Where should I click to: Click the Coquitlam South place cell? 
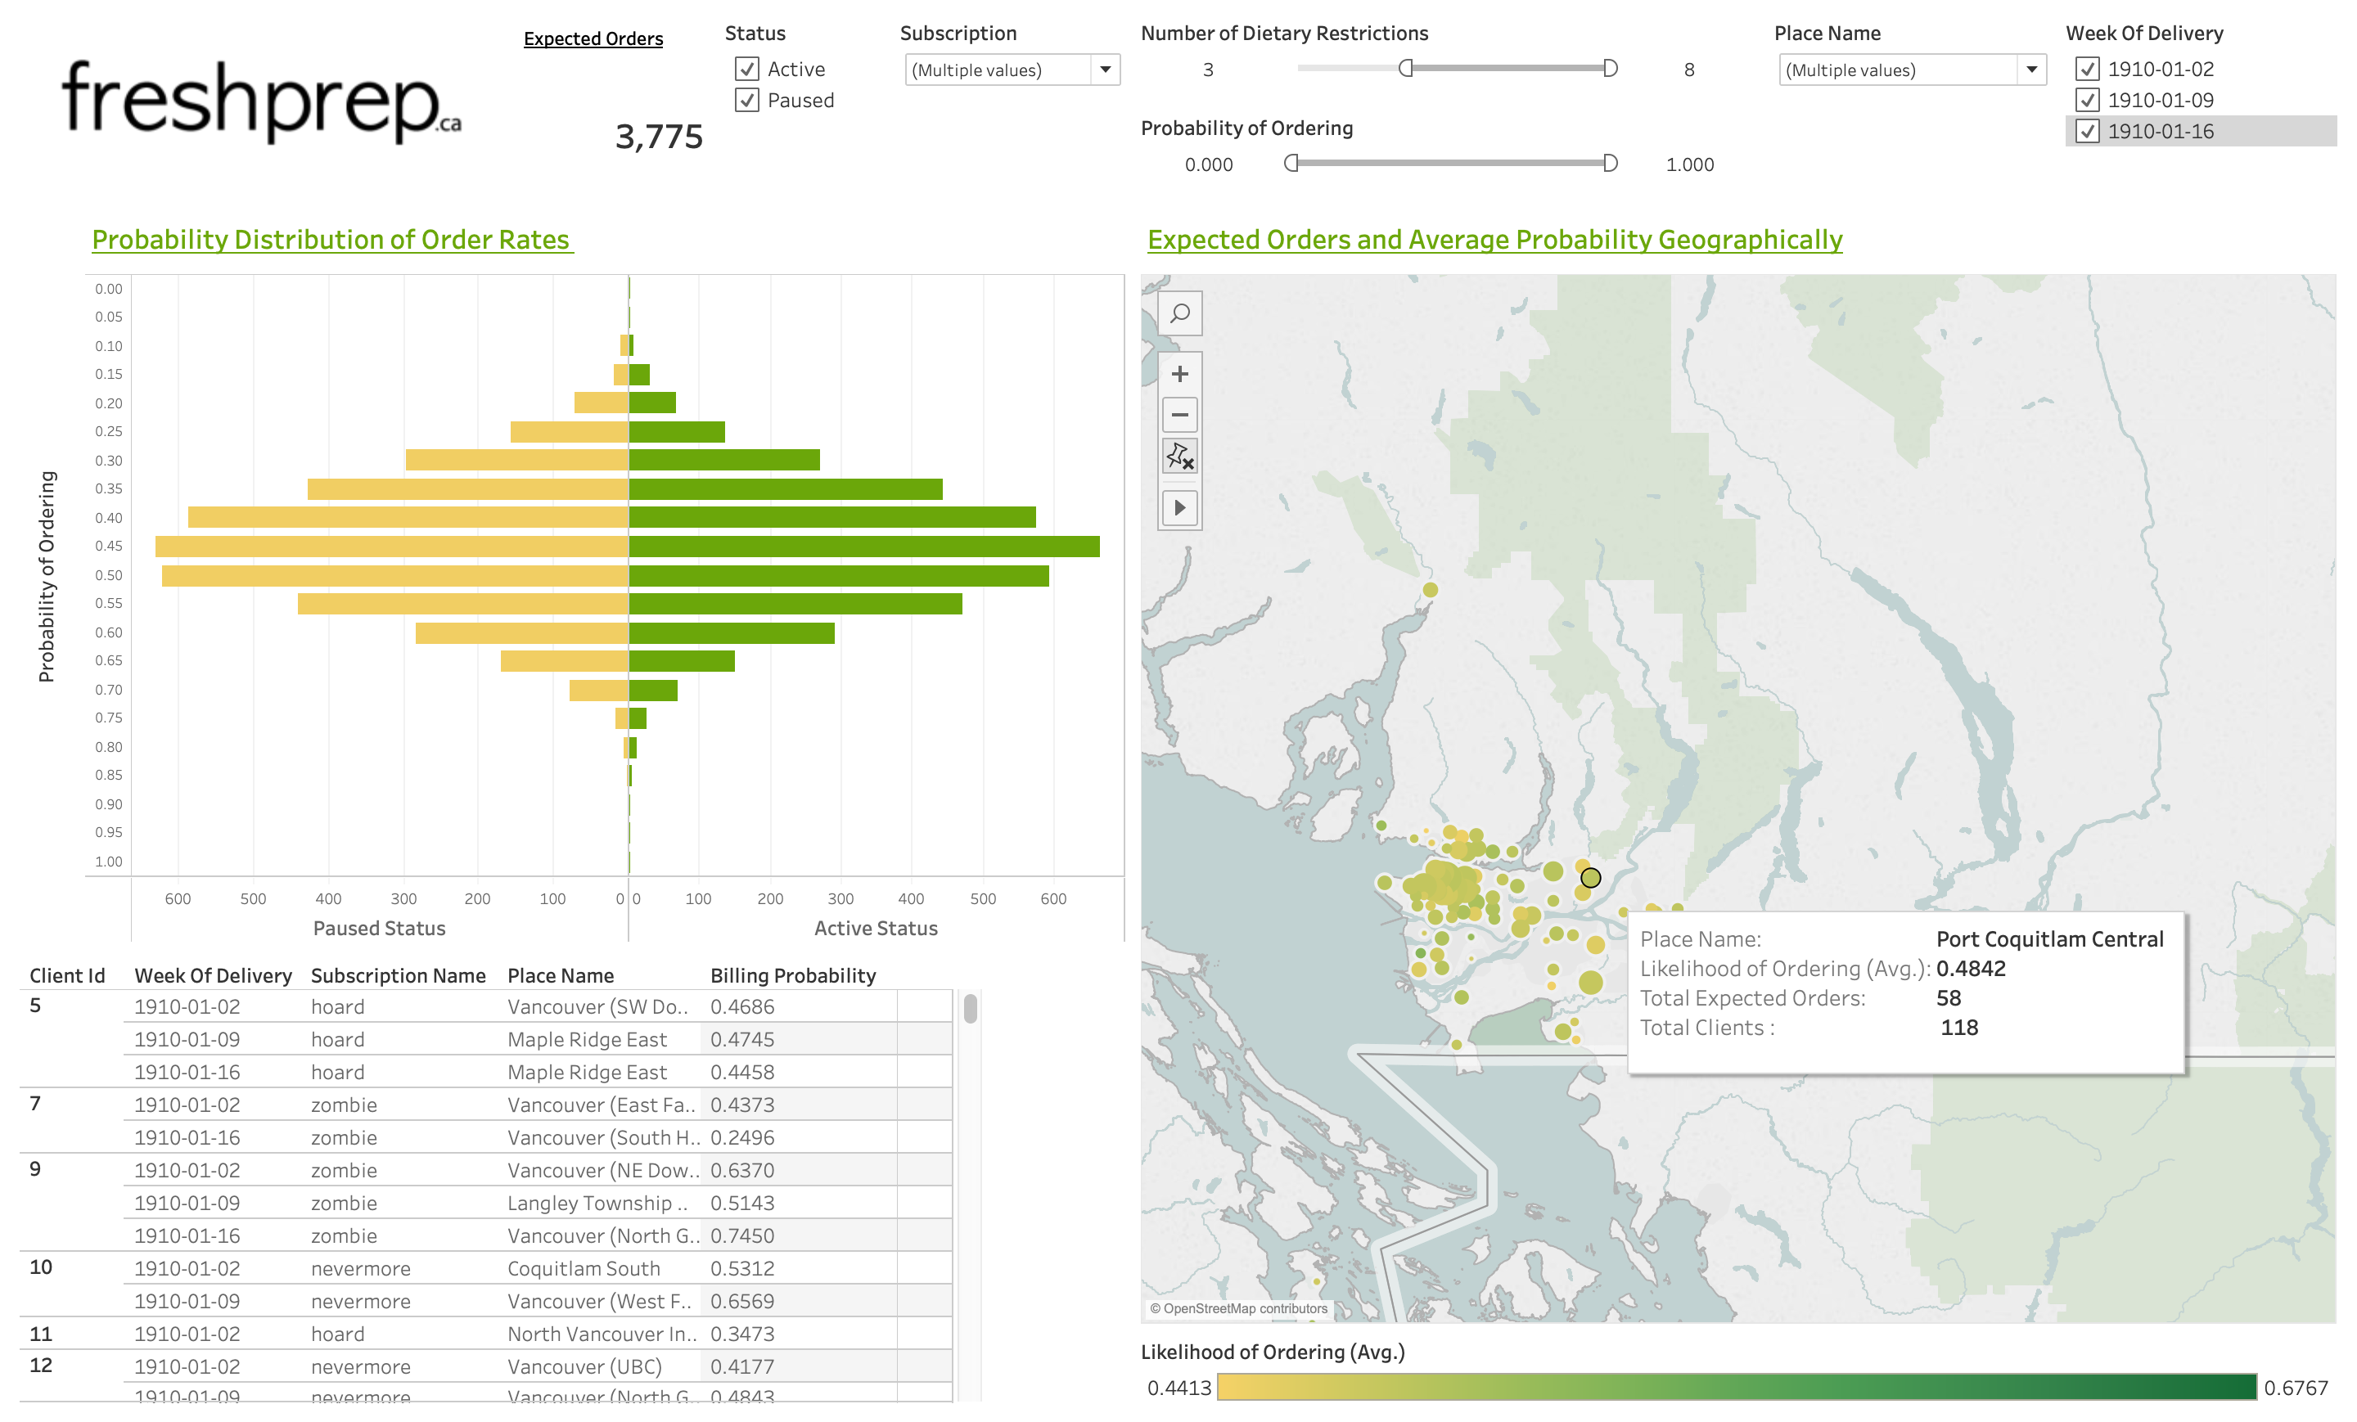(584, 1269)
